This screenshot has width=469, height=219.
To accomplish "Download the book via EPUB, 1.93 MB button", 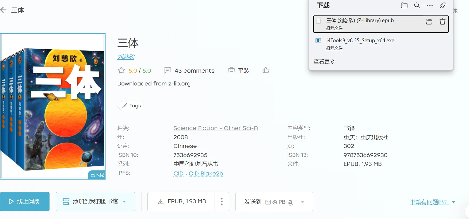I will tap(181, 202).
